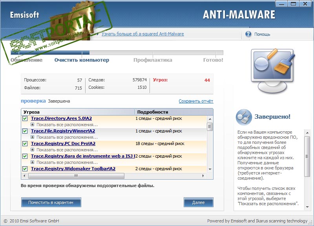
Task: Click Поместить в карантин button
Action: click(x=51, y=202)
